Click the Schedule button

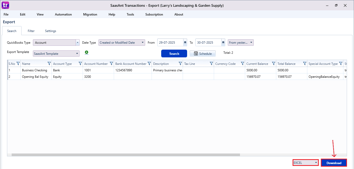click(203, 53)
